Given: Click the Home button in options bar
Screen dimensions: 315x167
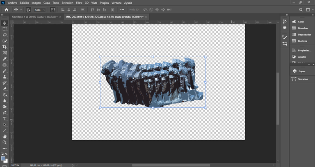Looking at the screenshot, I should (7, 10).
